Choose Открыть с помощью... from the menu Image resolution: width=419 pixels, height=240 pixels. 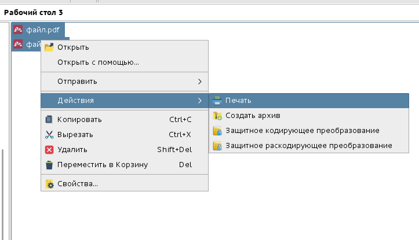(98, 62)
